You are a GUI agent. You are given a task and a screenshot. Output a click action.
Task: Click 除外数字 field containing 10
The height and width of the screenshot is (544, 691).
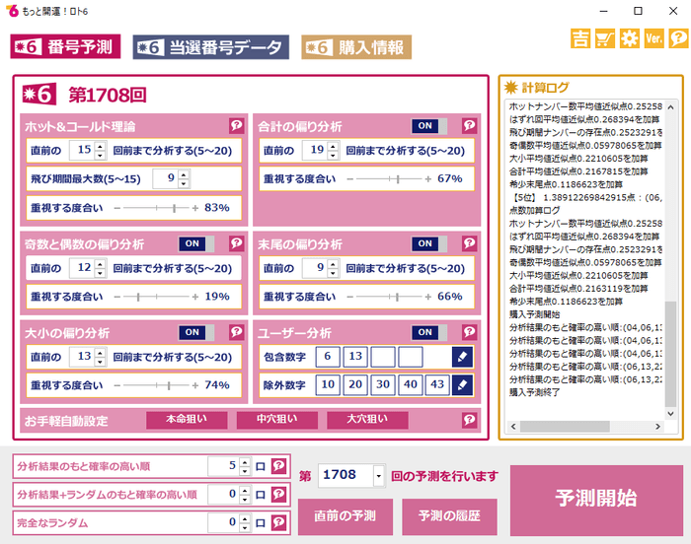click(328, 384)
